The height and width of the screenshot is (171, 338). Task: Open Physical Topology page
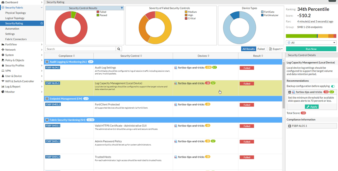click(x=16, y=13)
